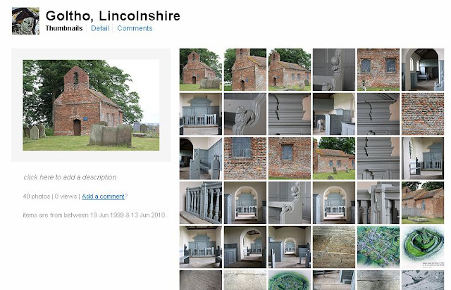Open the large church cover photo
Viewport: 451px width, 290px height.
[x=91, y=105]
